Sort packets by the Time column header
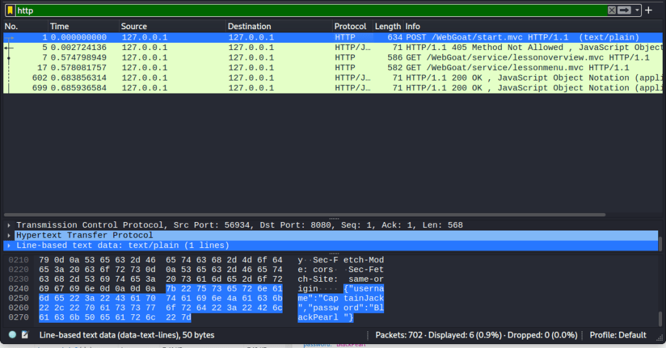The image size is (666, 348). (59, 26)
